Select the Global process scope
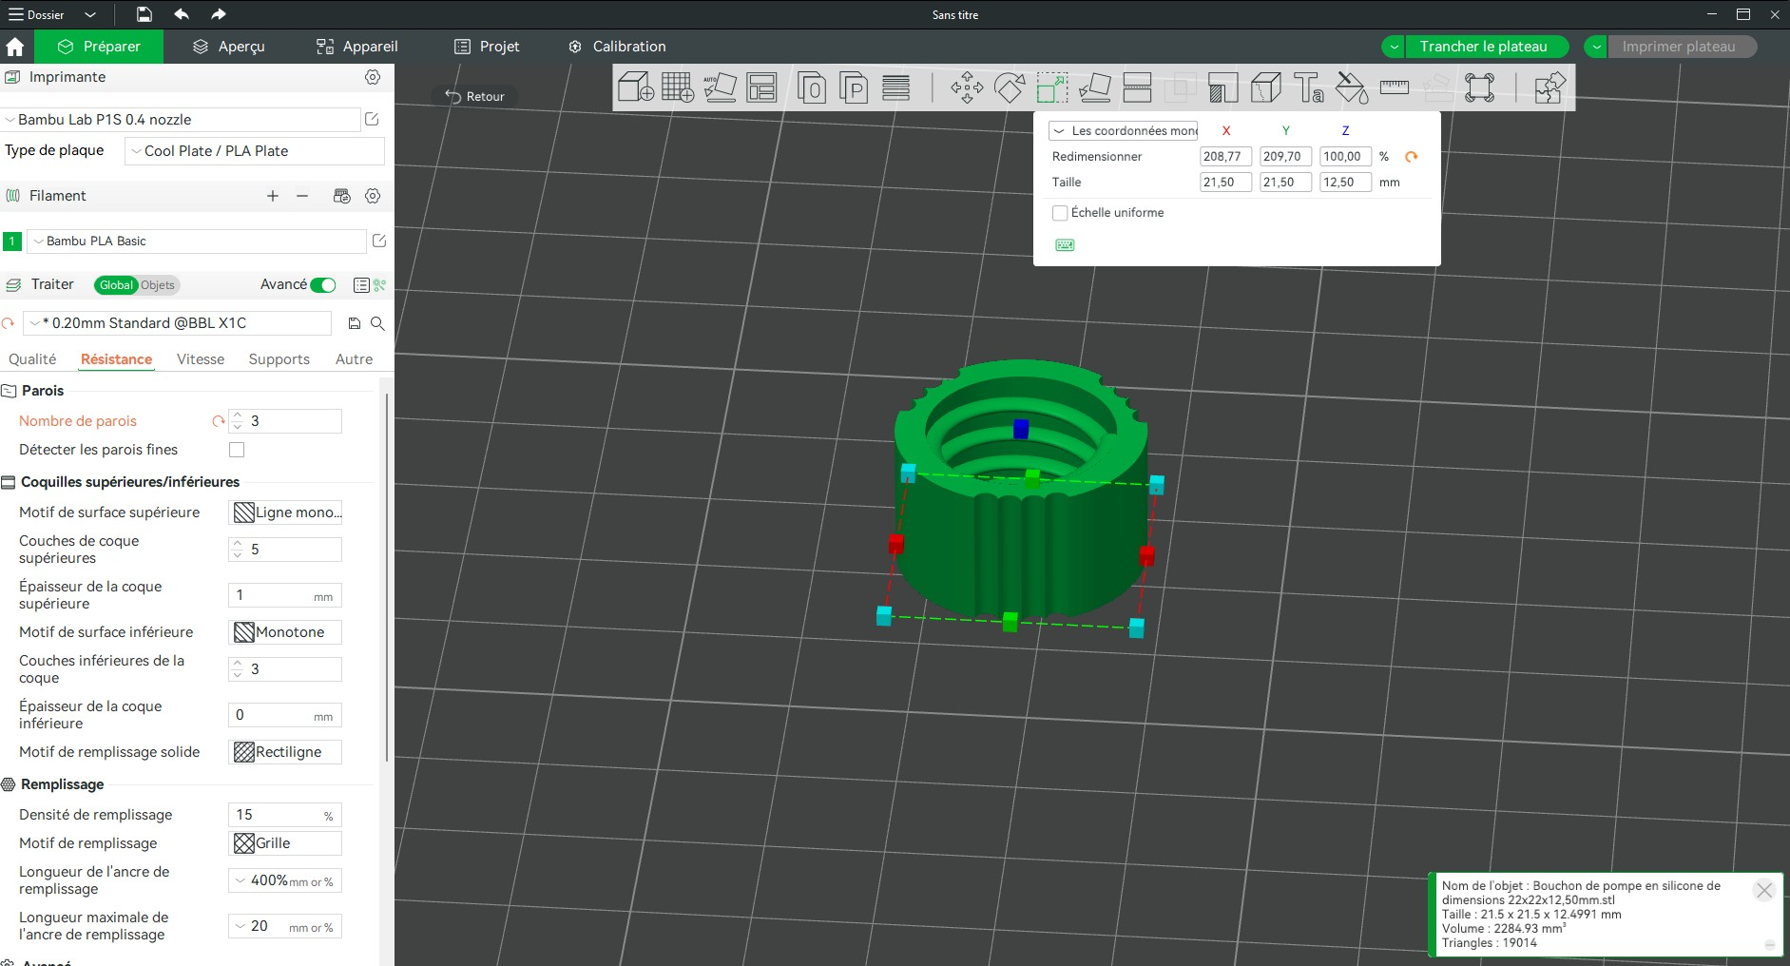 click(116, 285)
